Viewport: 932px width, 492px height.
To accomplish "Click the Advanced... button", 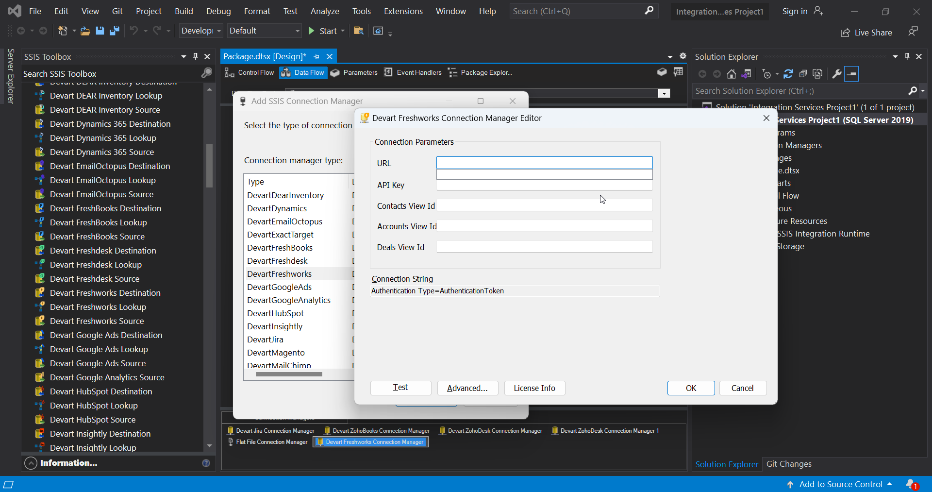I will pos(467,388).
